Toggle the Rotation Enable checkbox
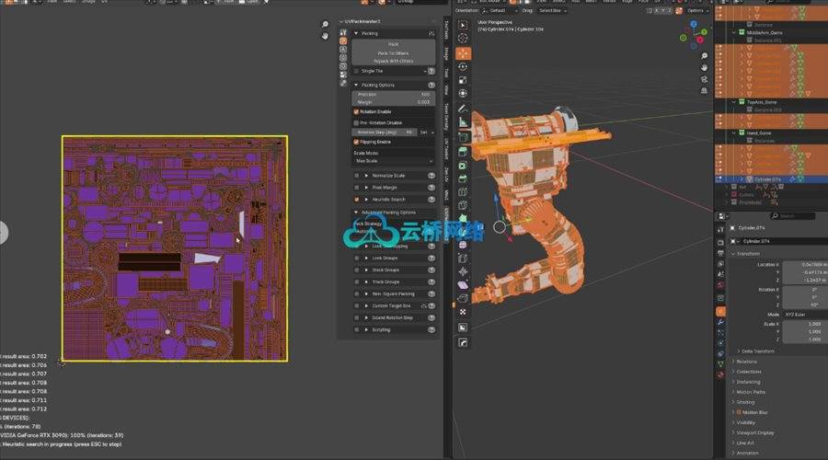828x460 pixels. click(x=357, y=111)
